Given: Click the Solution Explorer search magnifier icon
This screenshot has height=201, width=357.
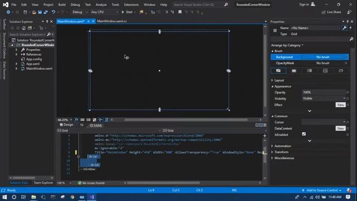Looking at the screenshot, I should tap(49, 35).
